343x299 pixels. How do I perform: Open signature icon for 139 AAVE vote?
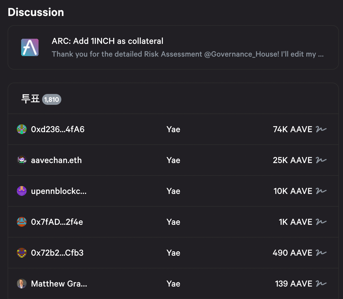tap(321, 284)
